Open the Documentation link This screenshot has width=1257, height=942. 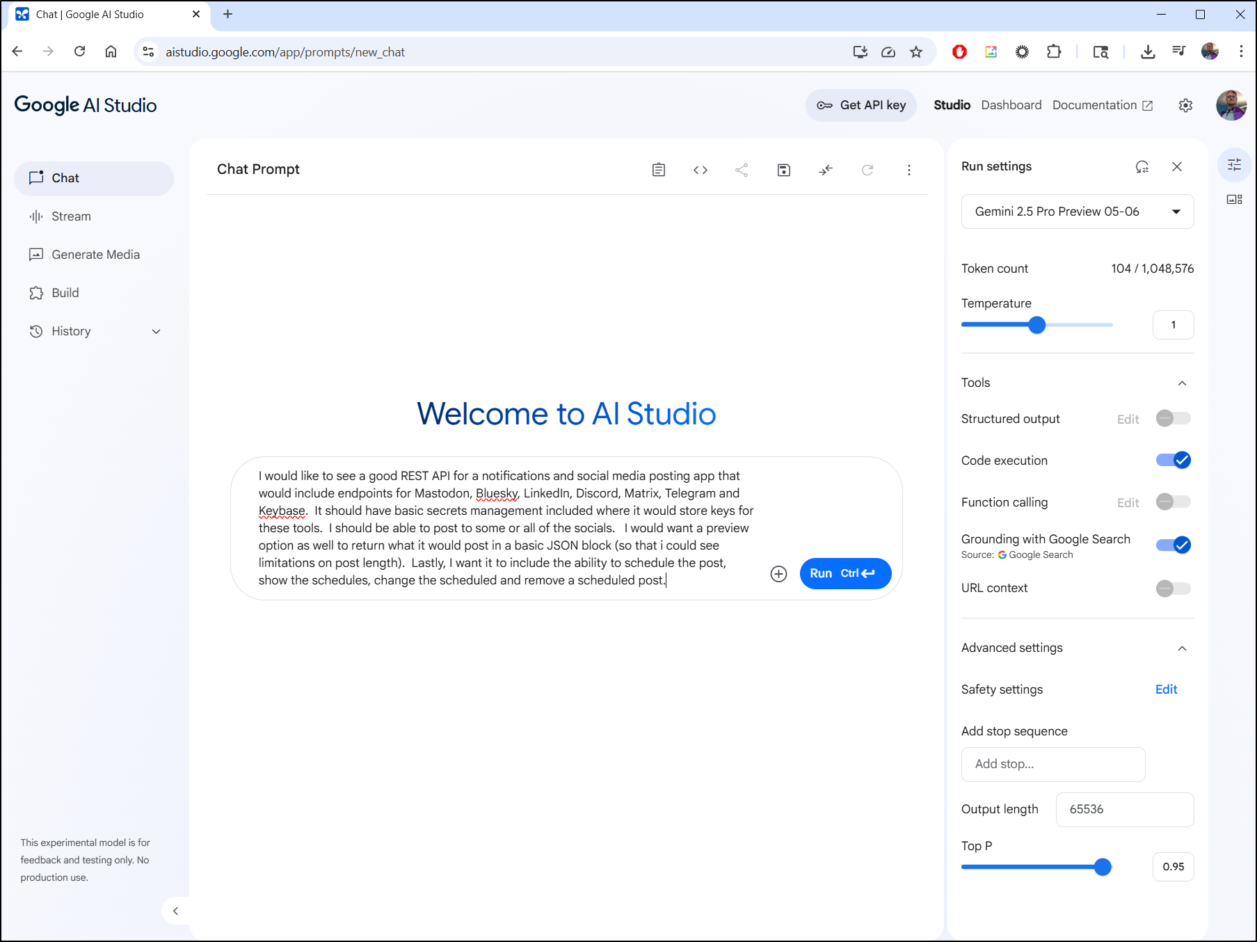click(1102, 105)
